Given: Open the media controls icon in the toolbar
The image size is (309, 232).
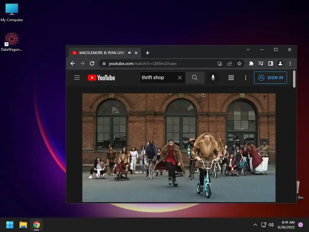Looking at the screenshot, I should tap(261, 63).
